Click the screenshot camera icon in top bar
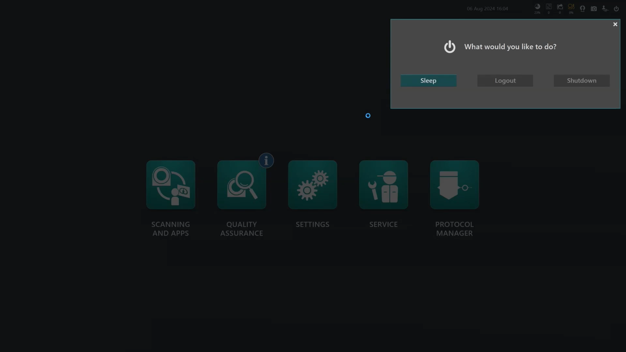Image resolution: width=626 pixels, height=352 pixels. pos(594,9)
